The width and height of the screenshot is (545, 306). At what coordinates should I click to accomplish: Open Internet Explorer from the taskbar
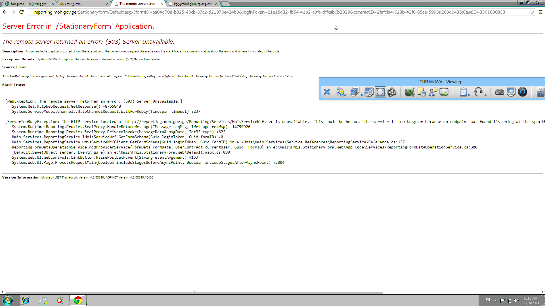click(x=26, y=300)
